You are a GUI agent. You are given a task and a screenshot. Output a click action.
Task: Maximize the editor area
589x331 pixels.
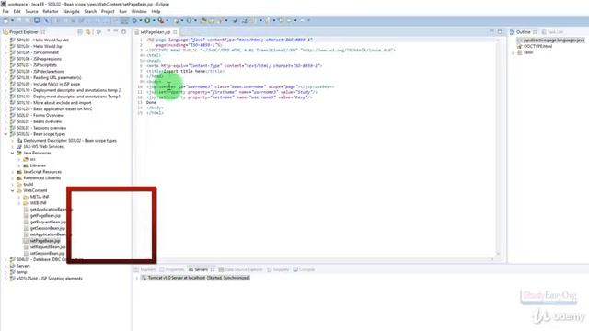pos(500,31)
